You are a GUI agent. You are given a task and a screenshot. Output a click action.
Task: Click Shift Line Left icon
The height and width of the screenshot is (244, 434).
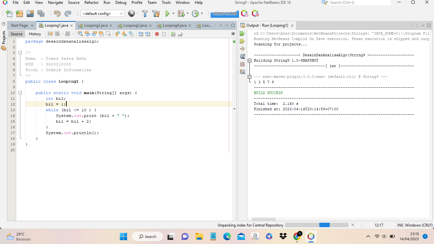click(141, 34)
